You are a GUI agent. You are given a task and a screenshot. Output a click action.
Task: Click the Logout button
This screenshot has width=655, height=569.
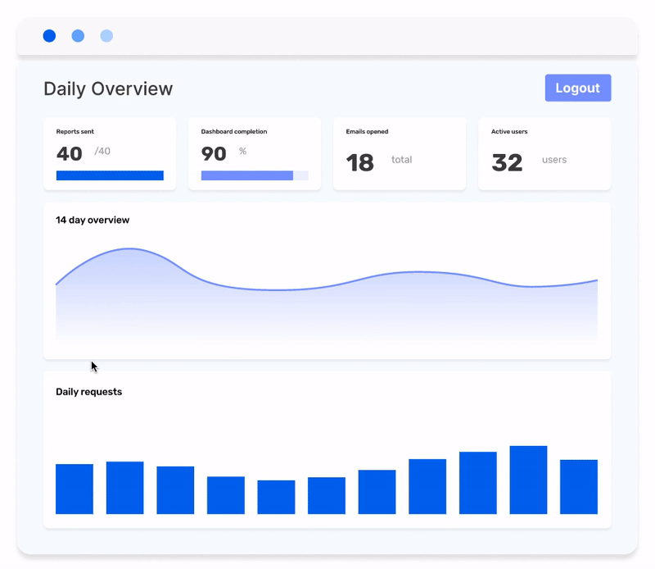[578, 87]
